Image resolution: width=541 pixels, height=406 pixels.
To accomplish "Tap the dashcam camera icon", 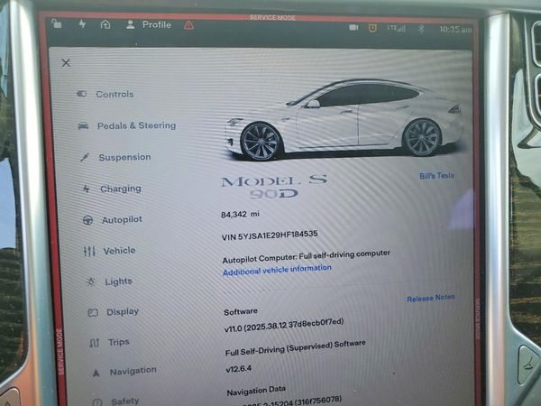I will click(353, 27).
